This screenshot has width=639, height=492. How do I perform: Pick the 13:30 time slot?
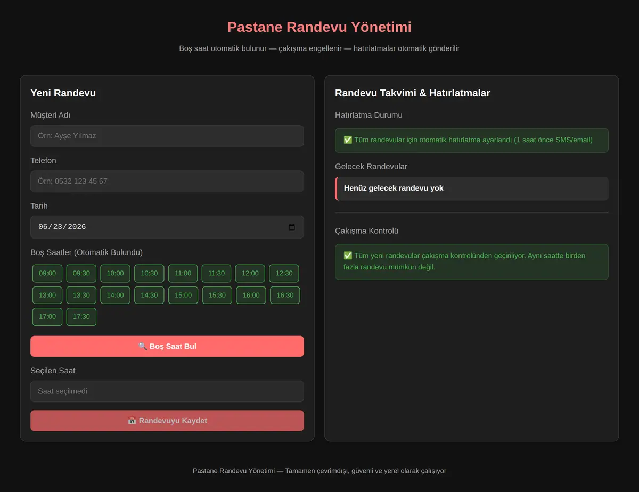coord(81,295)
